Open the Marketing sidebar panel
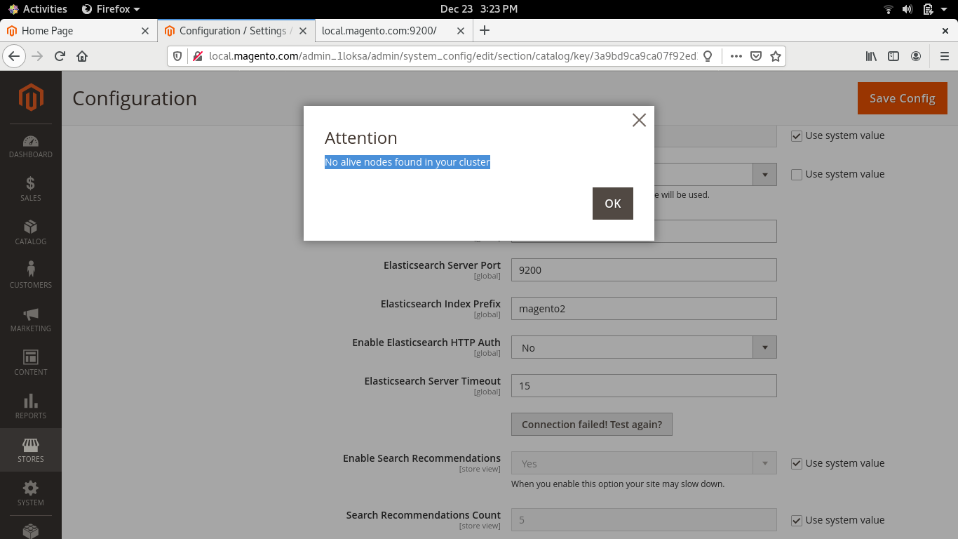This screenshot has width=958, height=539. (x=30, y=319)
